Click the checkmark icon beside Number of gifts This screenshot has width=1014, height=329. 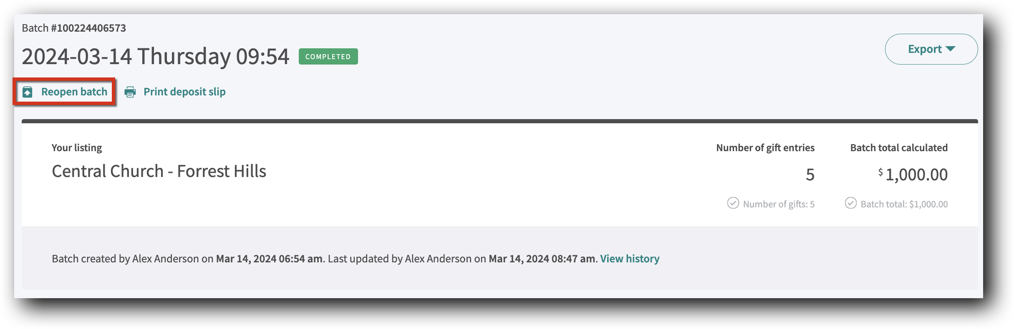coord(733,203)
